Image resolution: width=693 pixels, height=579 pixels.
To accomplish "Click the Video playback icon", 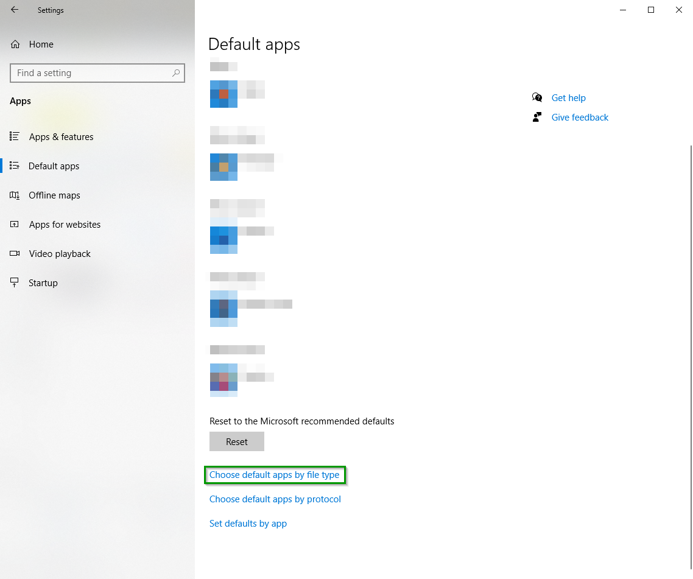I will tap(15, 254).
